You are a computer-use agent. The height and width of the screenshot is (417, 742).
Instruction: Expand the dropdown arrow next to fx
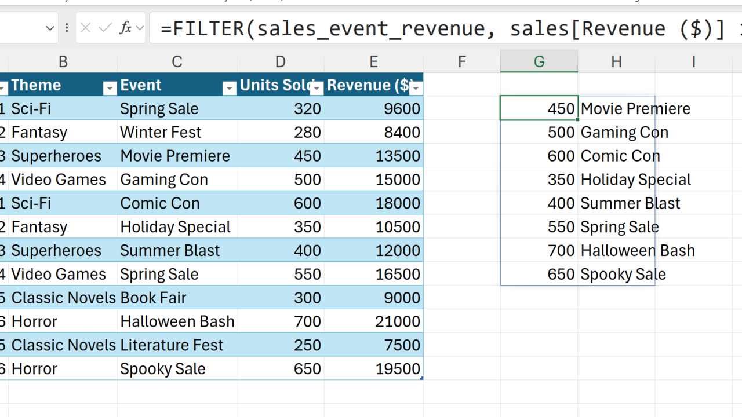coord(139,28)
